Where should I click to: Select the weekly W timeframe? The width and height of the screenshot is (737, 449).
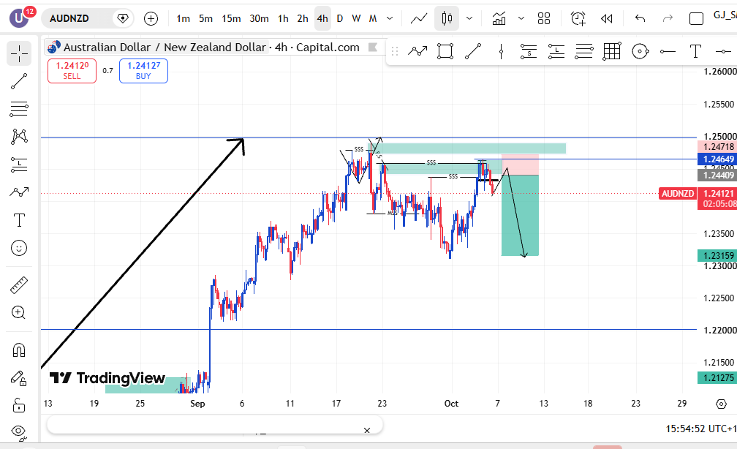(356, 18)
